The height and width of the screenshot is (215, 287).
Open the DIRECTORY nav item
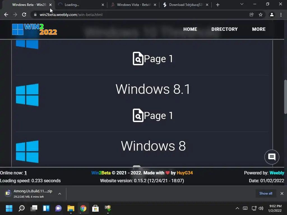[x=224, y=29]
